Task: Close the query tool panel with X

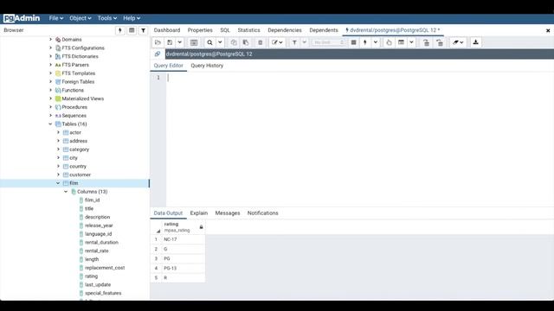Action: pos(548,31)
